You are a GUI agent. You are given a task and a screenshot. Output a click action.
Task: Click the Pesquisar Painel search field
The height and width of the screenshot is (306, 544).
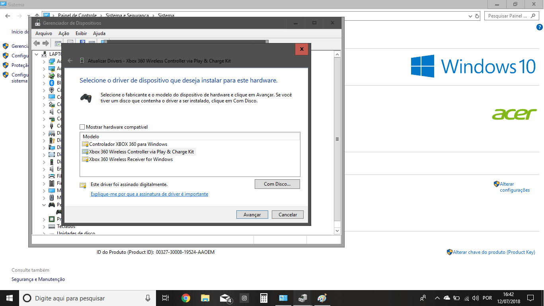tap(511, 16)
